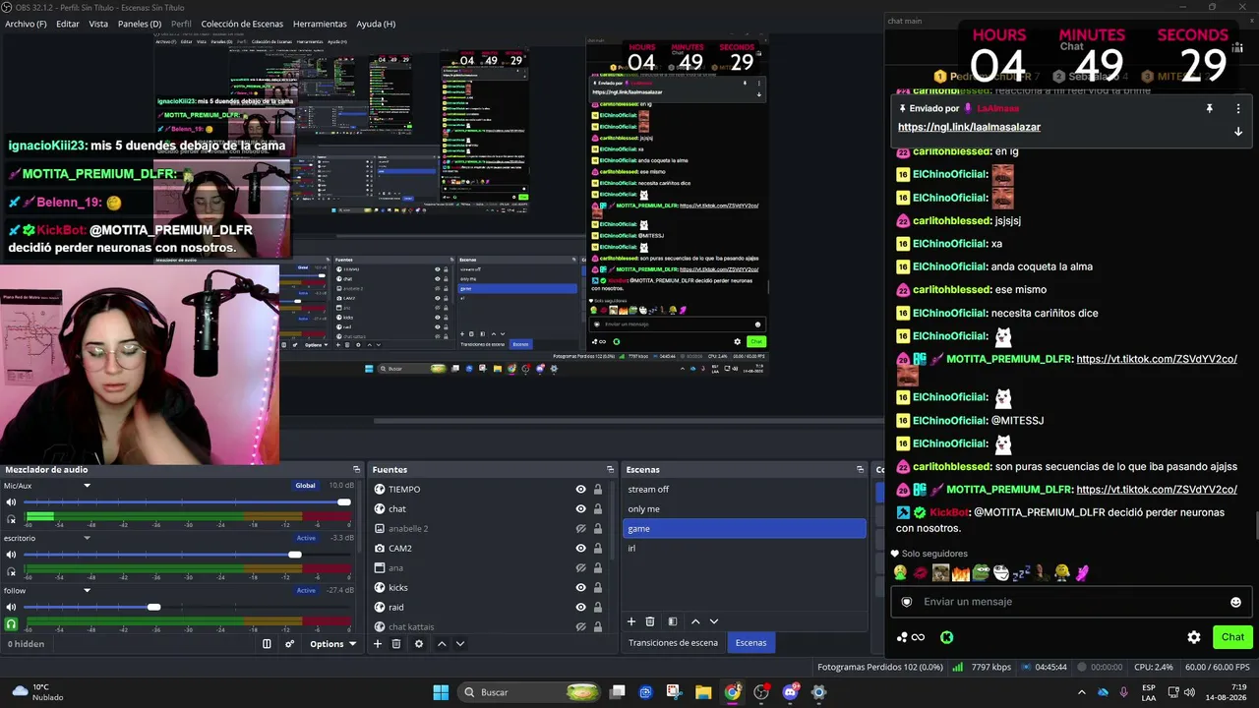Viewport: 1259px width, 708px height.
Task: Open Colección de Escenas menu
Action: click(x=242, y=24)
